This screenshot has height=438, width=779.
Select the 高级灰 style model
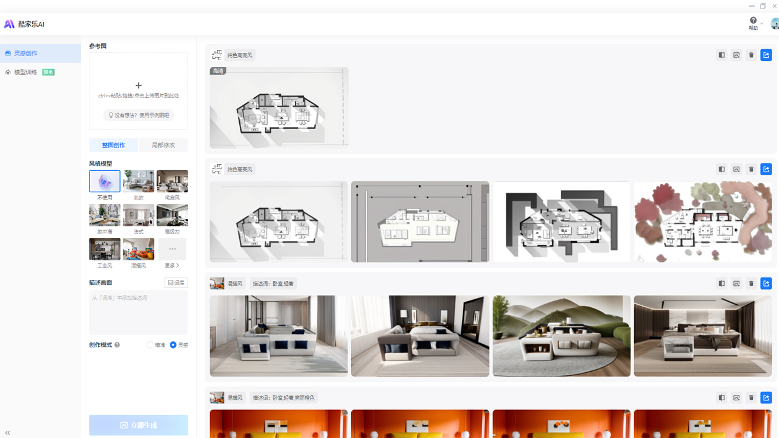[172, 215]
